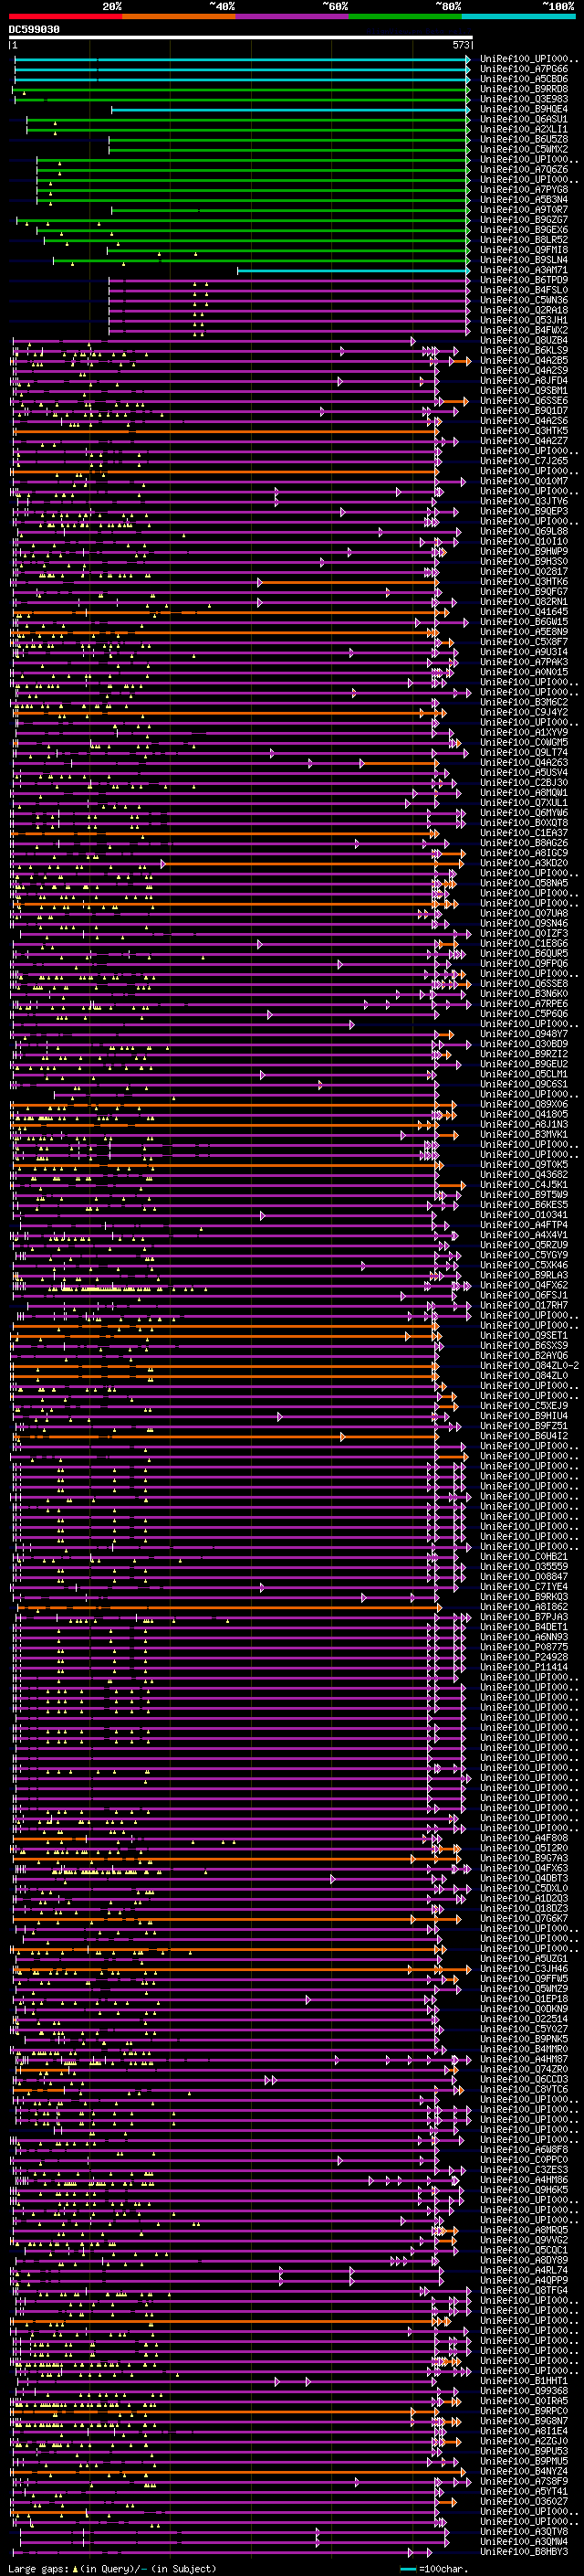Click the query end position 573
The image size is (584, 2576).
[x=461, y=46]
